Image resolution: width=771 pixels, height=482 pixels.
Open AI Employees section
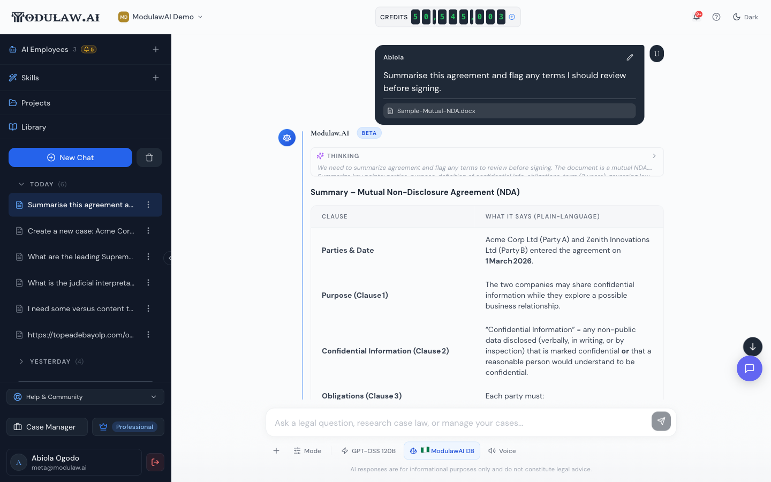45,49
